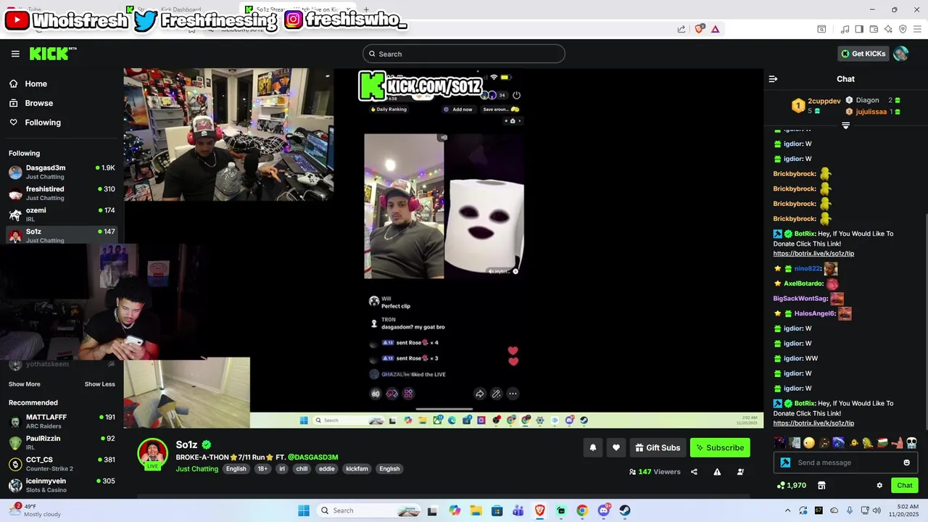
Task: Click Show Less in Following list
Action: (100, 384)
